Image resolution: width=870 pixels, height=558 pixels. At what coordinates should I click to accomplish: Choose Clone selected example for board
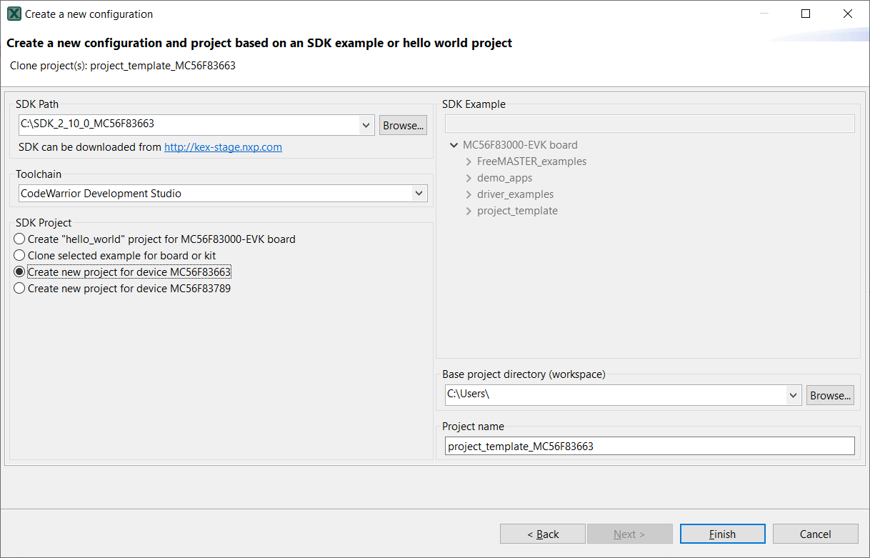(19, 256)
